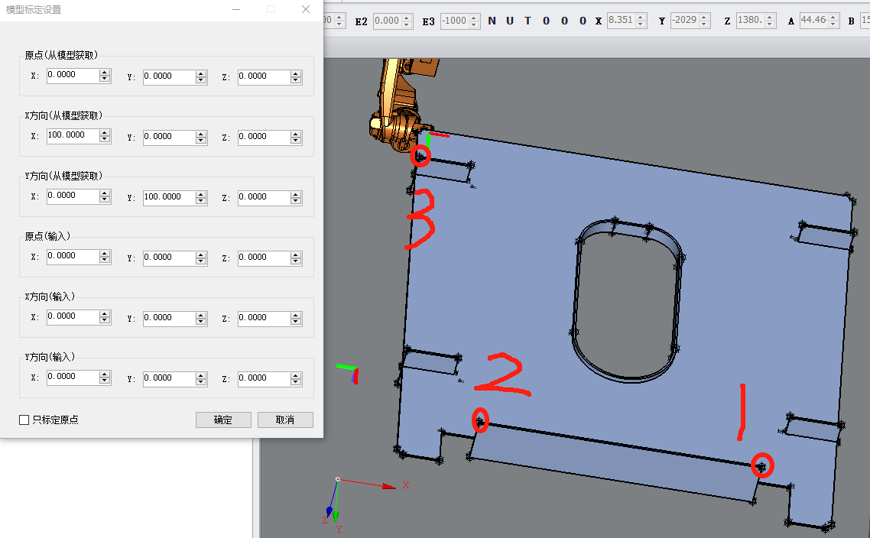The height and width of the screenshot is (538, 870).
Task: Check the 只标定原点 checkbox
Action: click(x=24, y=420)
